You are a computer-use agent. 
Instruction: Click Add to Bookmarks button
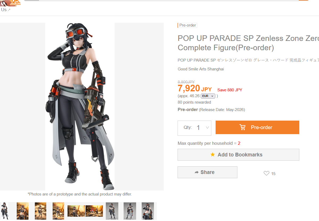[238, 155]
